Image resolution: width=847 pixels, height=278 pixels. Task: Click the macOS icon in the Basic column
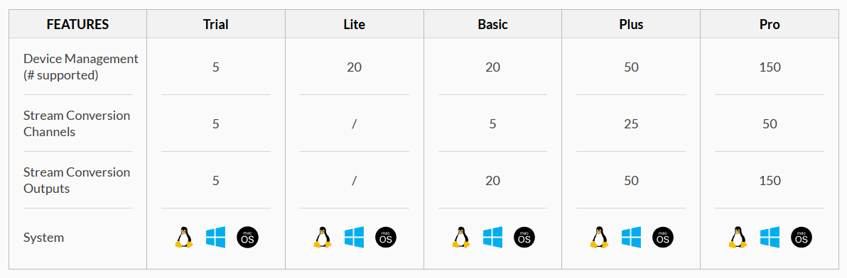[524, 238]
